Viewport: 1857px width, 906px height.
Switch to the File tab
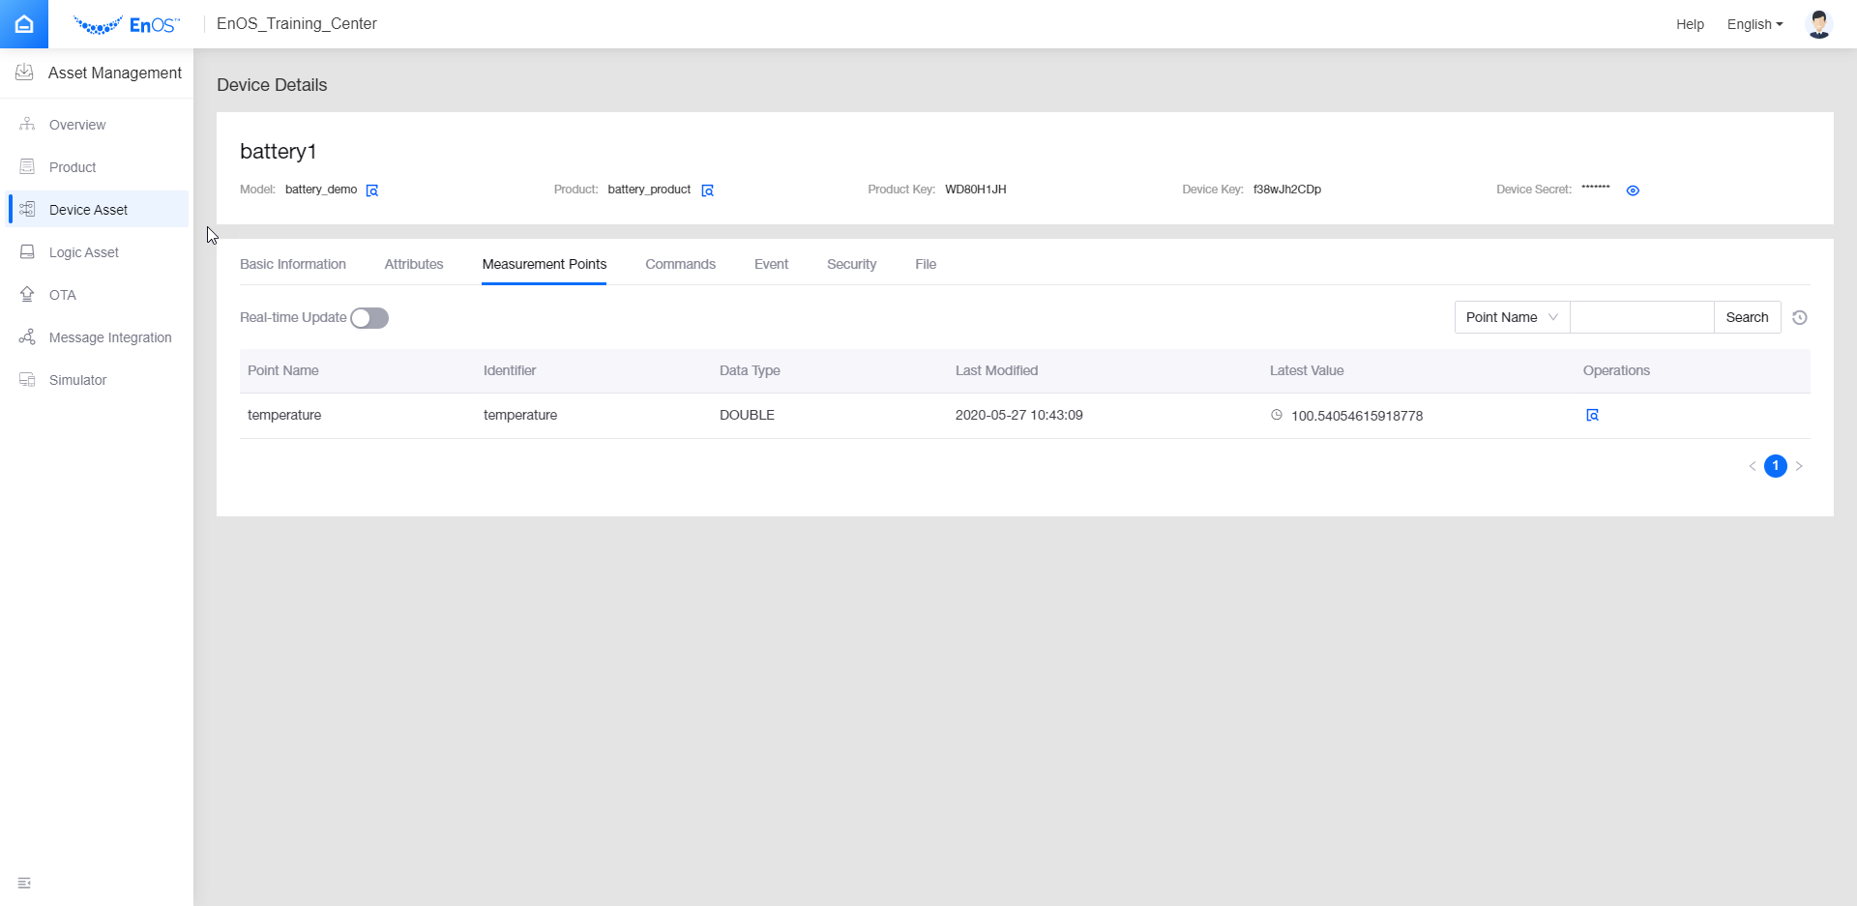(926, 264)
